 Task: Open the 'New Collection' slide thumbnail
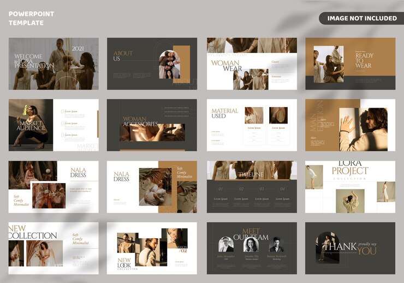point(54,248)
